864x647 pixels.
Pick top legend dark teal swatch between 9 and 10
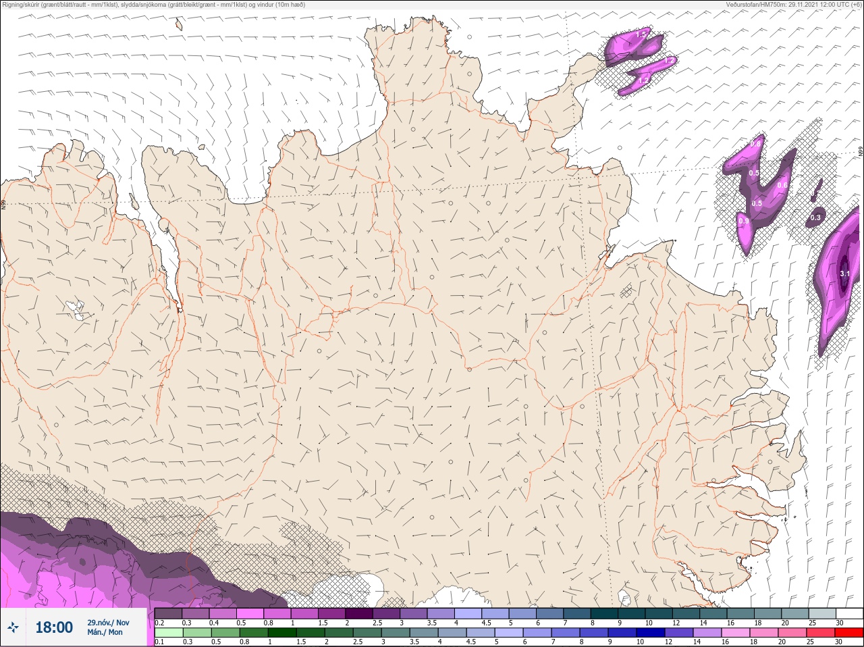(x=632, y=613)
